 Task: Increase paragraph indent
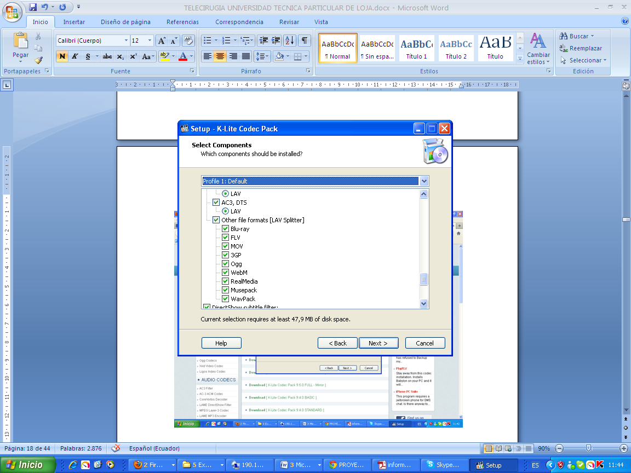click(276, 40)
